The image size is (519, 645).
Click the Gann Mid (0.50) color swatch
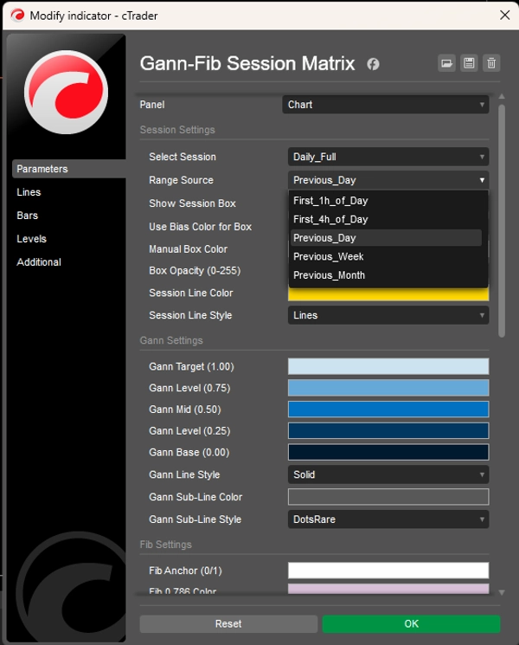click(388, 410)
